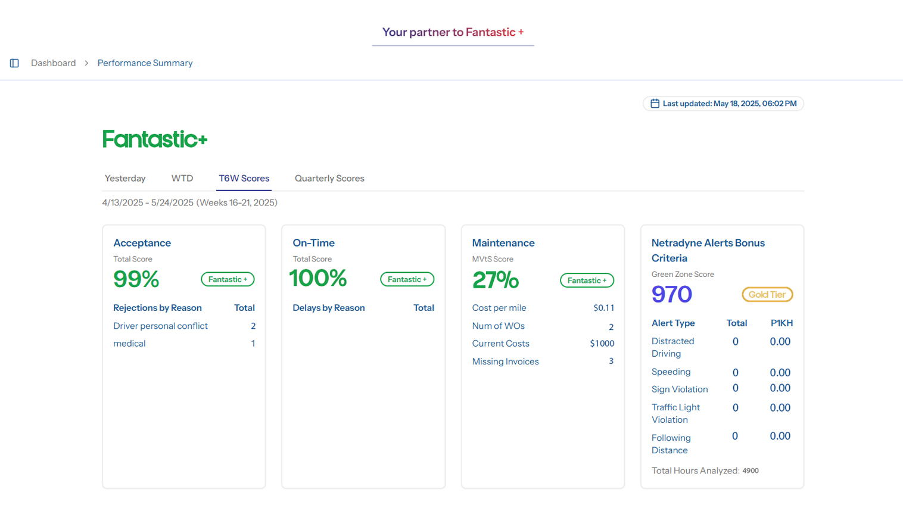Click the Fantastic+ logo heading

point(155,139)
